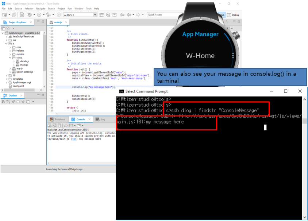Collapse the js folder in Project Explorer
Viewport: 308px width, 221px height.
[6, 43]
